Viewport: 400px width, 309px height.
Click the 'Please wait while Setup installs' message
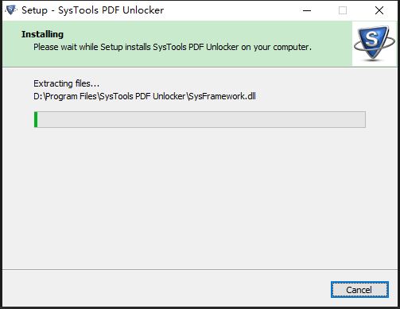click(x=173, y=47)
